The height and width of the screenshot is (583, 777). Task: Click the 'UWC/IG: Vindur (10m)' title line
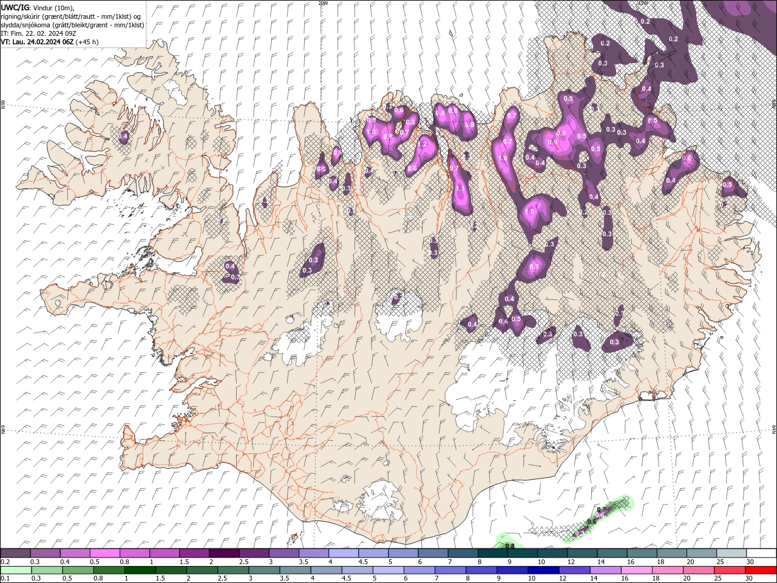click(38, 7)
